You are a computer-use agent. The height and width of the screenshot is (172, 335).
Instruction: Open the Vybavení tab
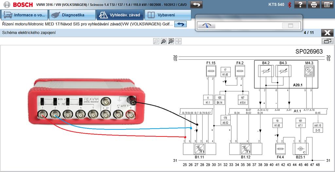click(x=168, y=15)
